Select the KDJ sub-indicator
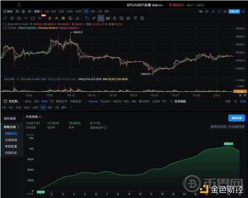 [126, 101]
